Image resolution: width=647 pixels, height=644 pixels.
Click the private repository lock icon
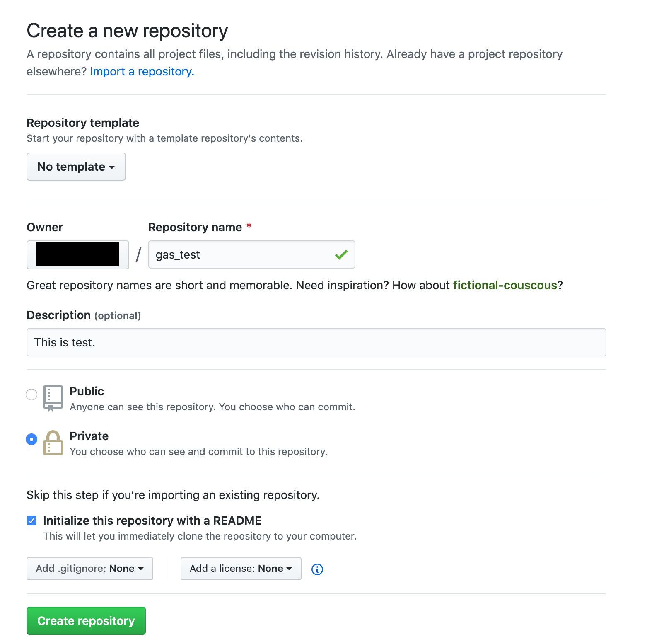pos(53,443)
